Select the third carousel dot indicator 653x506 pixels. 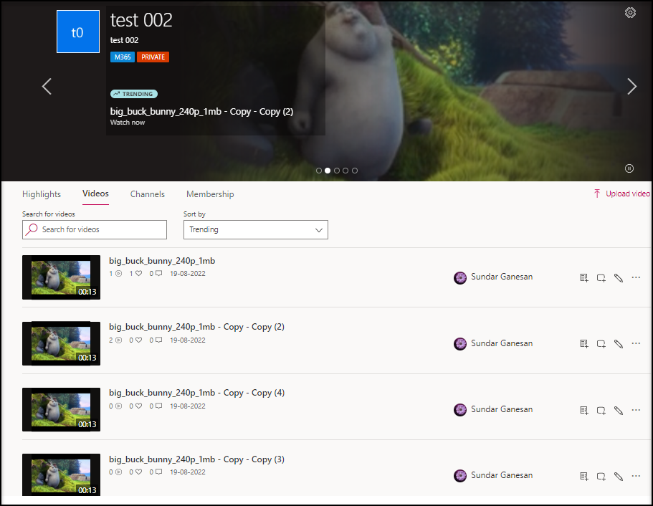point(337,171)
